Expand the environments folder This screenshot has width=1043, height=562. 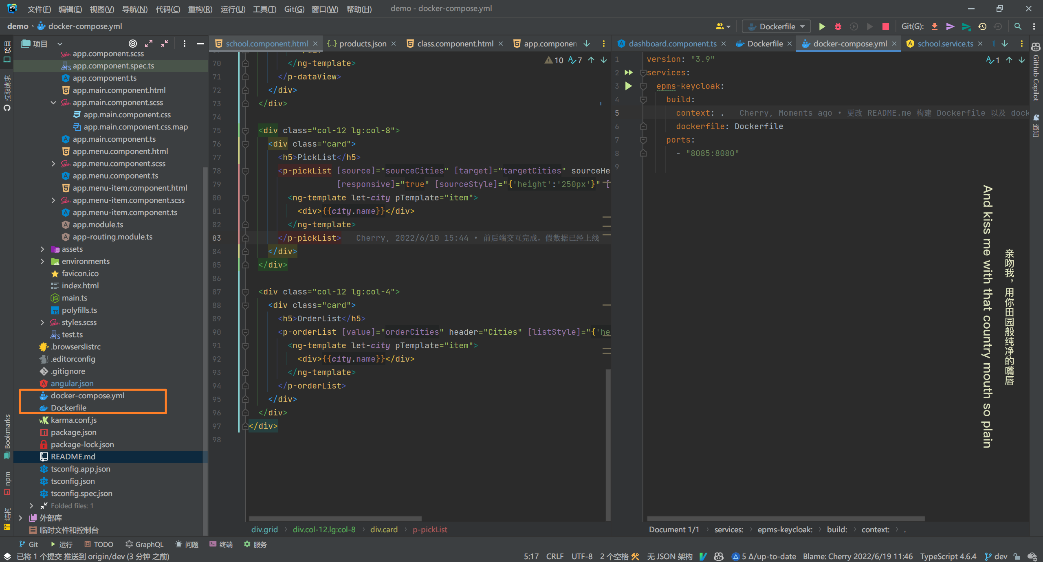point(42,261)
